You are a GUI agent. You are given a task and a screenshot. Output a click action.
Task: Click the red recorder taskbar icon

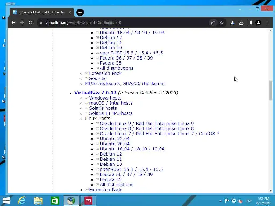(88, 201)
